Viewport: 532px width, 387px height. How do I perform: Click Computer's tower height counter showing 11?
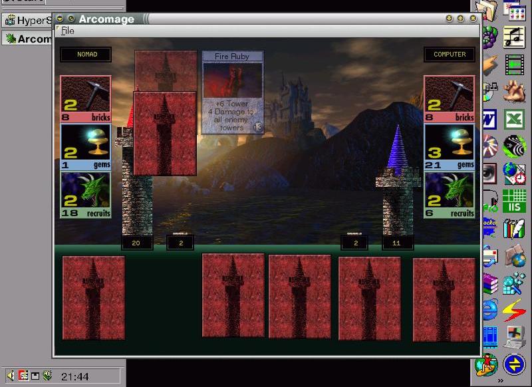click(397, 243)
